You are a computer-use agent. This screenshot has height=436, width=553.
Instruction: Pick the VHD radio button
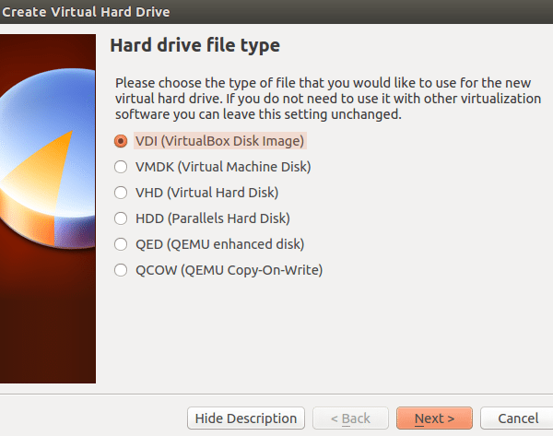pyautogui.click(x=120, y=193)
